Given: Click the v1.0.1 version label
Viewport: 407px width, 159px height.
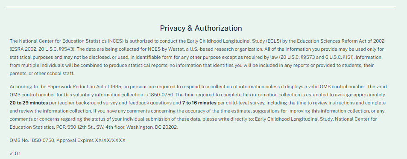Looking at the screenshot, I should pos(15,153).
